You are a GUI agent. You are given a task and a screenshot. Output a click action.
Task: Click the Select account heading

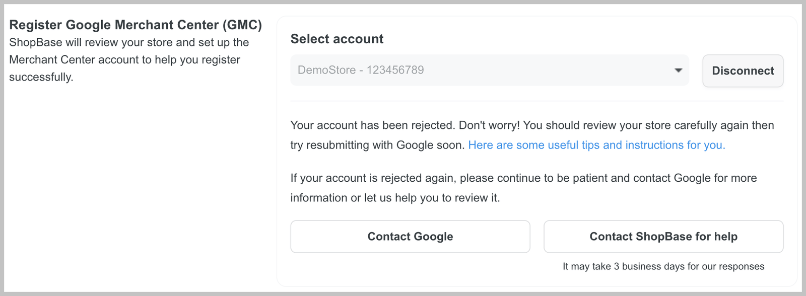click(337, 39)
